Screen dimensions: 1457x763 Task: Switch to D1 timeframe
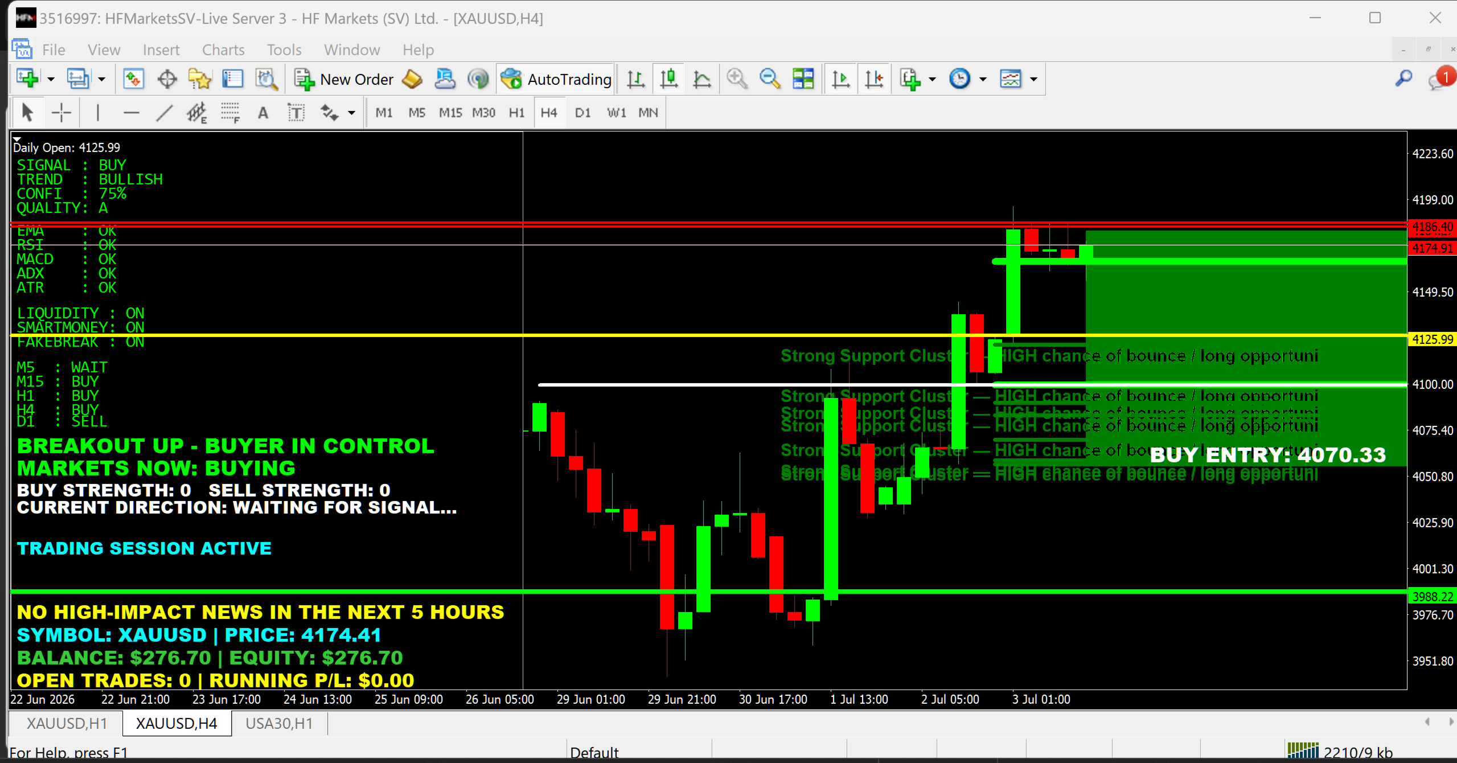(x=582, y=113)
